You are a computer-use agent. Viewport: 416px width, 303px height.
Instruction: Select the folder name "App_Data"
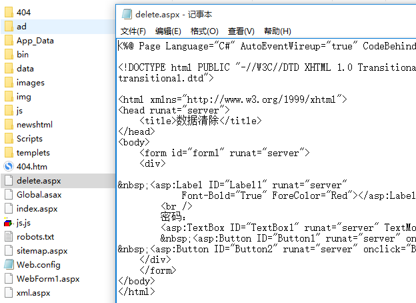coord(35,41)
